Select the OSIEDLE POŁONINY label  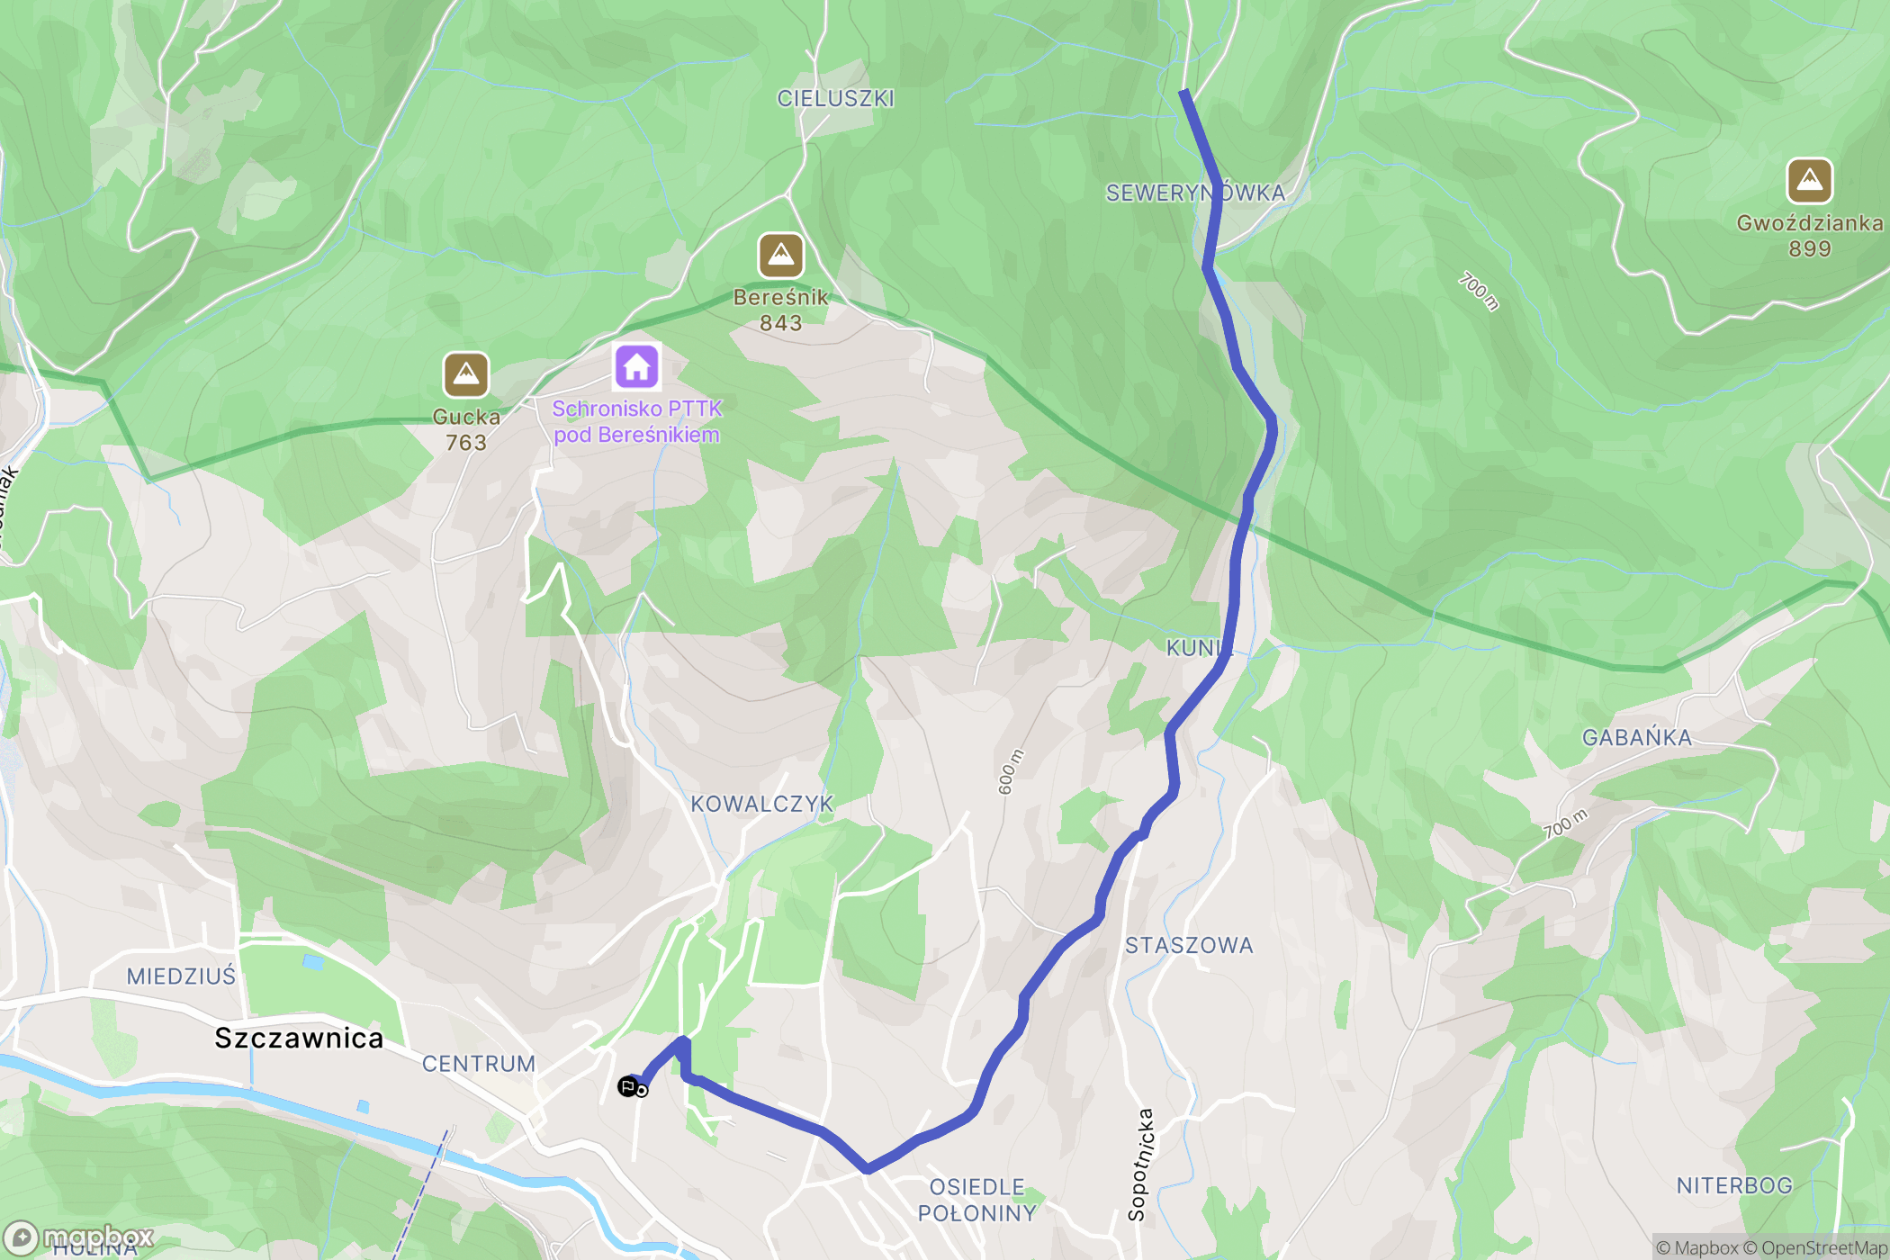[x=977, y=1200]
